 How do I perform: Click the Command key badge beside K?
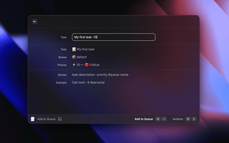coord(188,119)
